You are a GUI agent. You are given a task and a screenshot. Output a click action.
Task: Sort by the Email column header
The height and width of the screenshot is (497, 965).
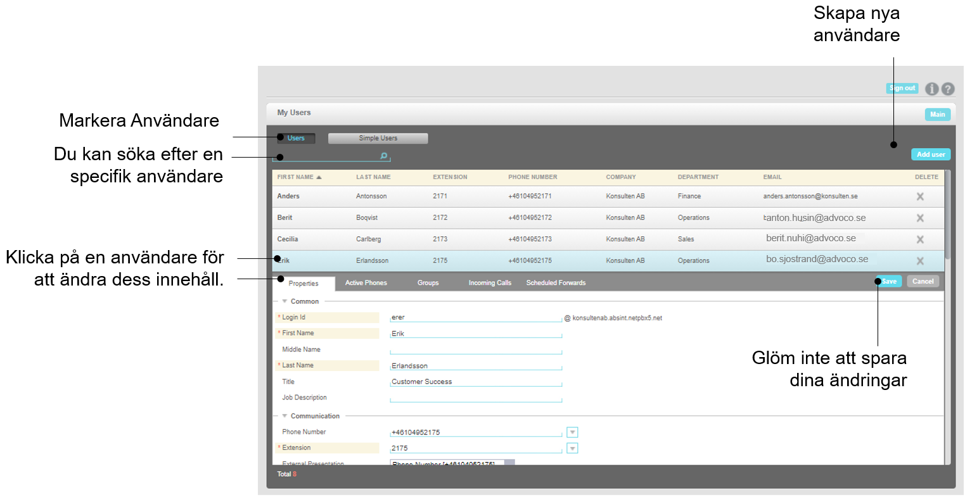(772, 177)
